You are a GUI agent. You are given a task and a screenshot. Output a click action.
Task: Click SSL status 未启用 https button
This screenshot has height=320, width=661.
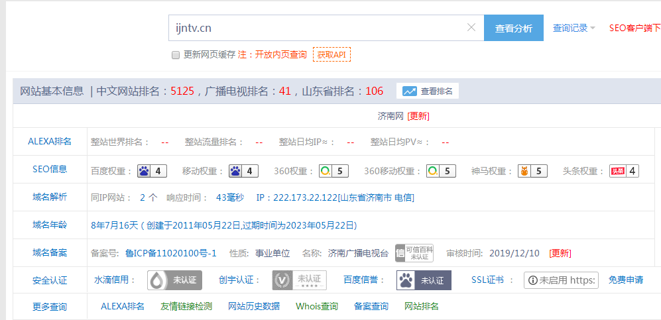[x=561, y=280]
